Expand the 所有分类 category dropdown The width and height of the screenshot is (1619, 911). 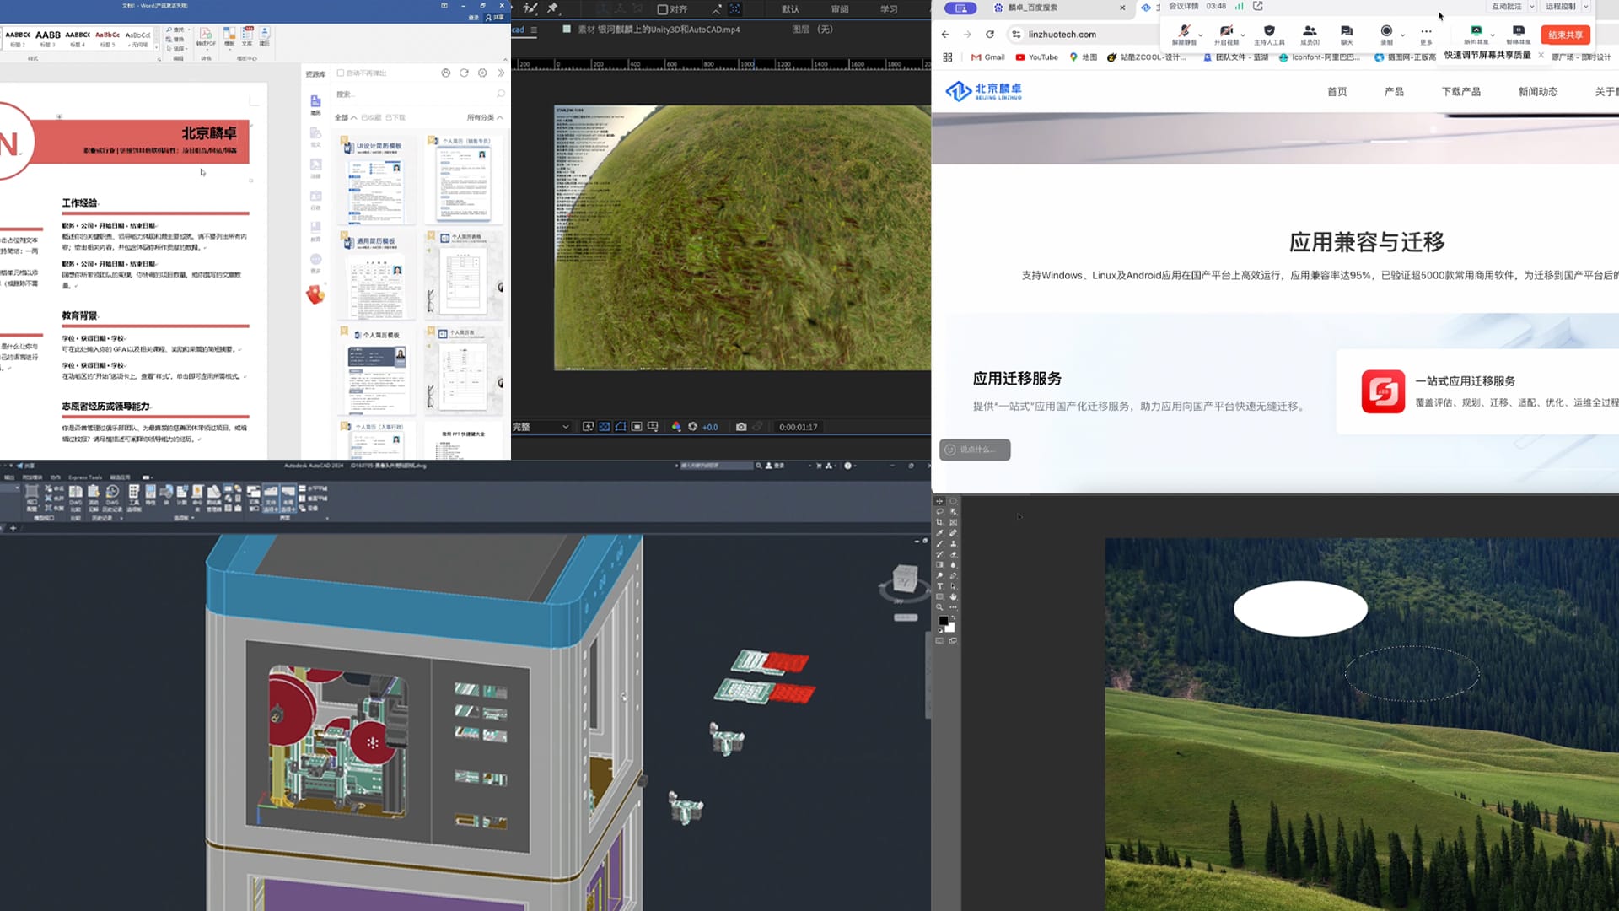coord(485,117)
